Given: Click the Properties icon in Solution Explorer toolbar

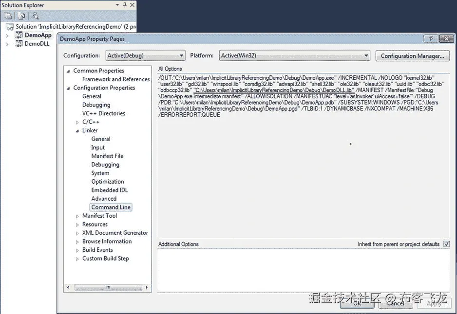Looking at the screenshot, I should click(x=7, y=16).
